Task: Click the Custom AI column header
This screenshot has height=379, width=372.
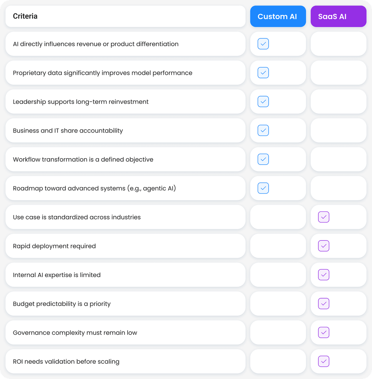Action: click(x=278, y=16)
